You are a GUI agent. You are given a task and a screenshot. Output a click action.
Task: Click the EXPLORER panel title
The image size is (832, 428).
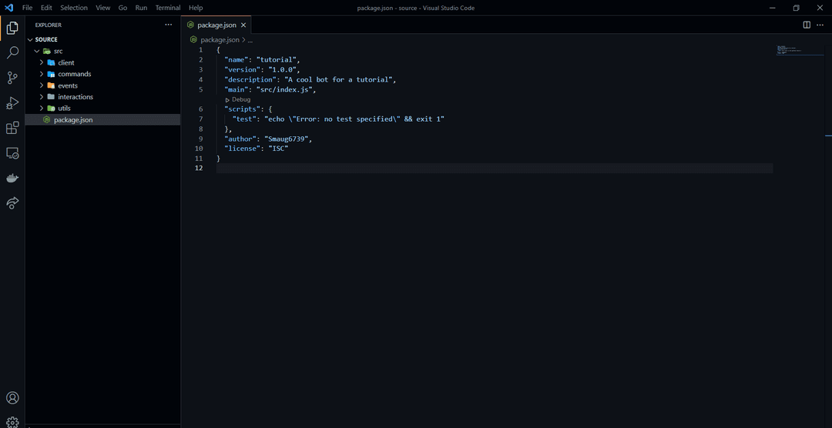[49, 25]
